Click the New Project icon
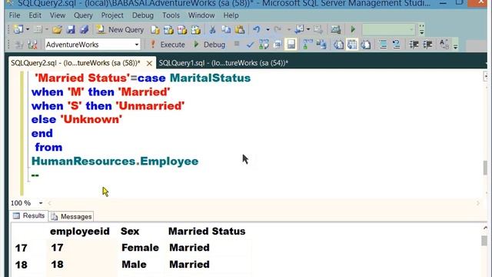 [18, 29]
